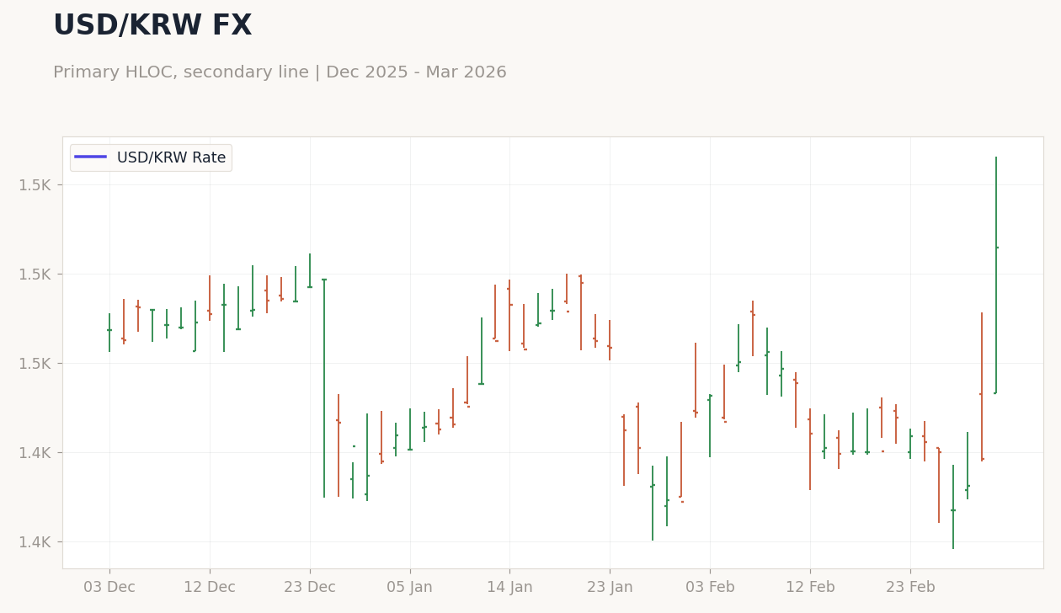Click the USD/KRW Rate legend label
The height and width of the screenshot is (613, 1061).
click(x=171, y=157)
